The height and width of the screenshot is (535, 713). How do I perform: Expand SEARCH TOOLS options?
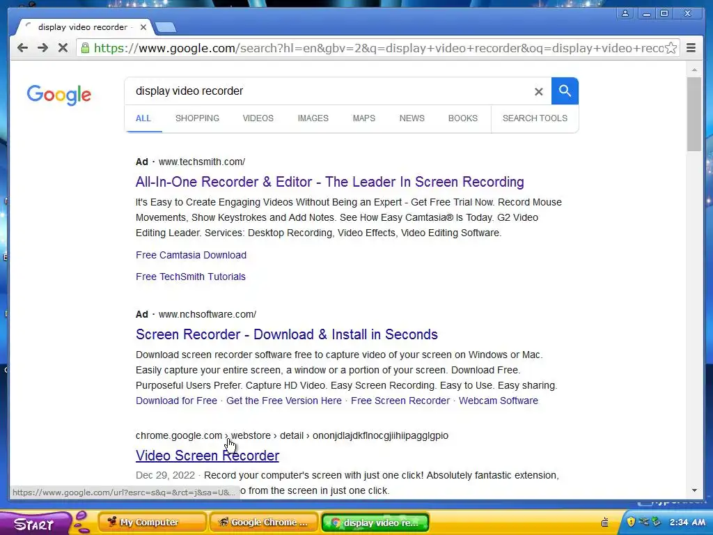(x=535, y=118)
